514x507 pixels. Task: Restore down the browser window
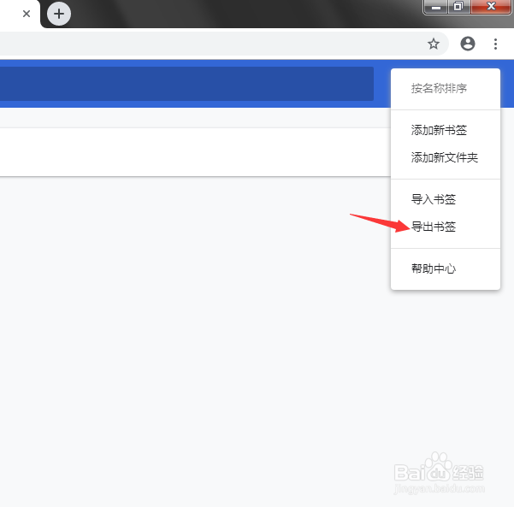(458, 7)
